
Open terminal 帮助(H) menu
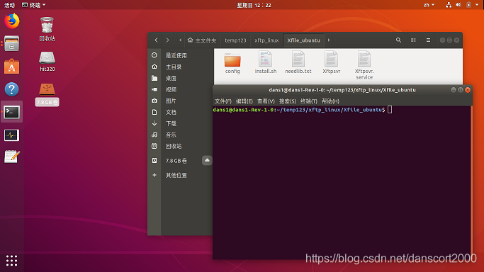[x=330, y=101]
